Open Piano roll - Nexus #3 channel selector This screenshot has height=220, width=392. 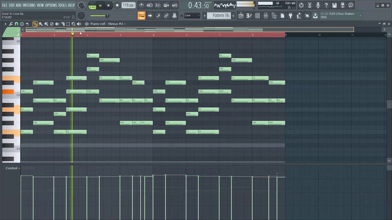107,24
